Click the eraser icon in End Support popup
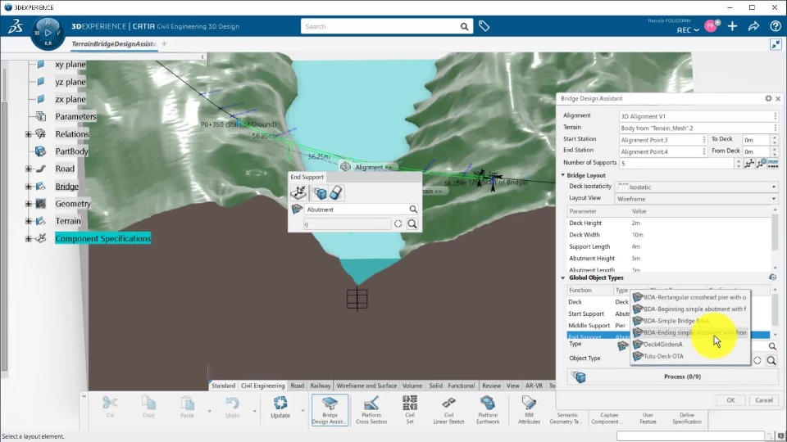This screenshot has height=442, width=787. tap(336, 193)
